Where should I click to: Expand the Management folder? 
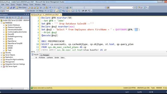pos(1,62)
